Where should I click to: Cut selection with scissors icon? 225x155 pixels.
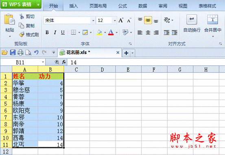[x=22, y=17]
